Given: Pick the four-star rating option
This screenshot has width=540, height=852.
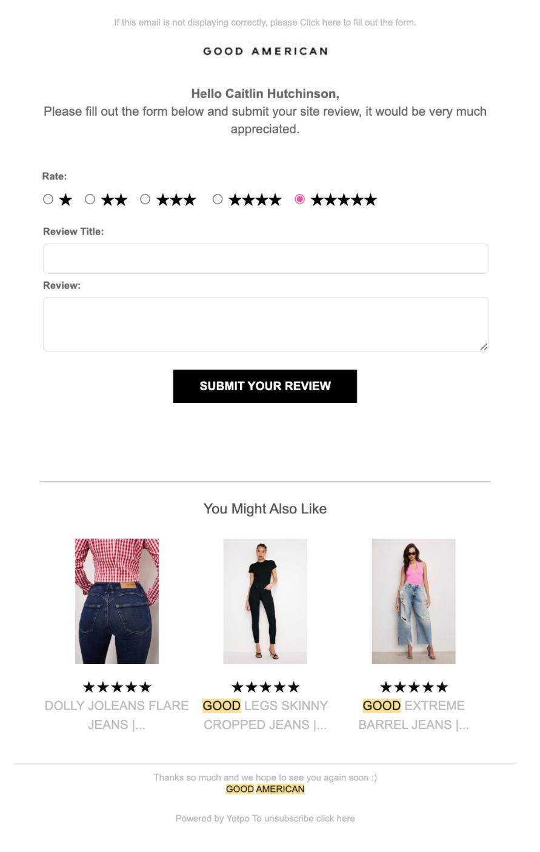Looking at the screenshot, I should (218, 199).
